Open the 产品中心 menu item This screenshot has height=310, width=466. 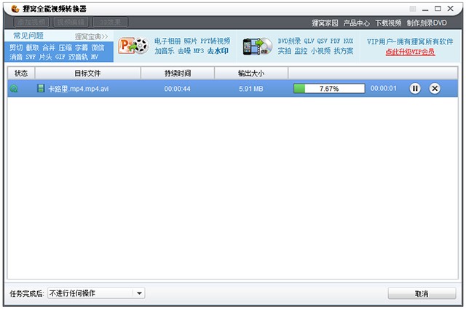pos(356,23)
